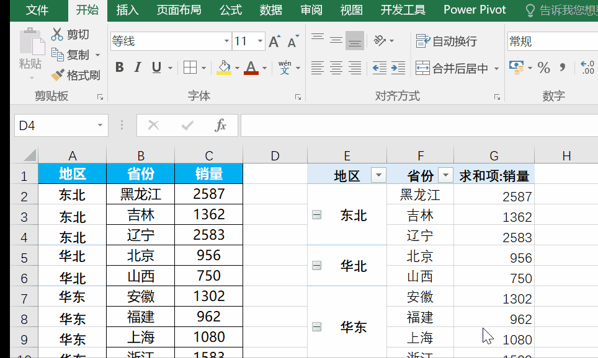
Task: Open border options dropdown arrow
Action: pyautogui.click(x=203, y=68)
